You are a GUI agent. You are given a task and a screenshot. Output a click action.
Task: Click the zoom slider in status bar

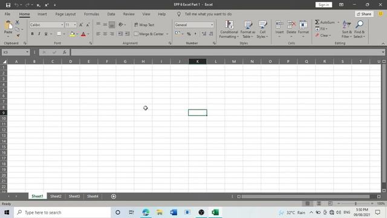tap(356, 203)
